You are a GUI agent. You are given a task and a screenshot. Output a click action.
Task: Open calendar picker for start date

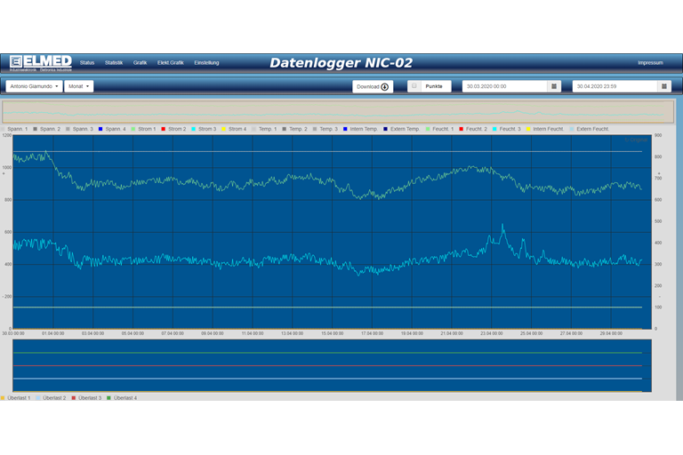(x=554, y=86)
